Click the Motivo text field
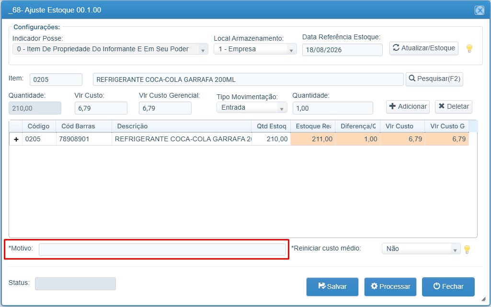491x307 pixels. 162,250
